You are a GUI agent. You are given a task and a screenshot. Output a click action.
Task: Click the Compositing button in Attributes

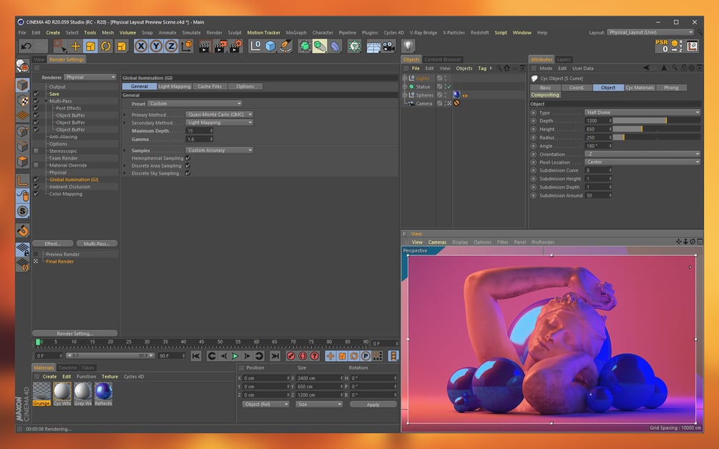point(544,95)
